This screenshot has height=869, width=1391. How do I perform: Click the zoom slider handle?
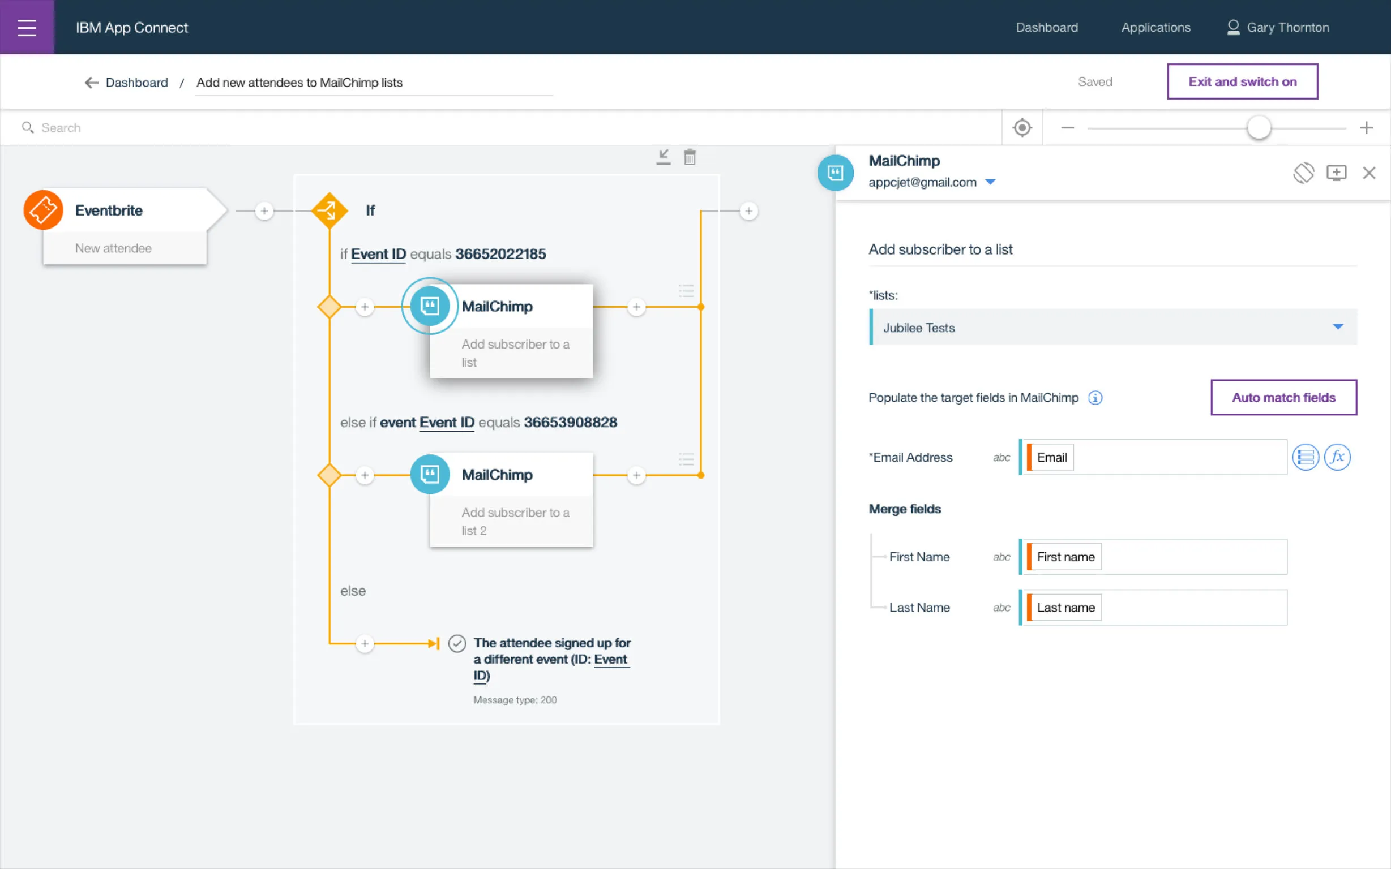(1258, 128)
